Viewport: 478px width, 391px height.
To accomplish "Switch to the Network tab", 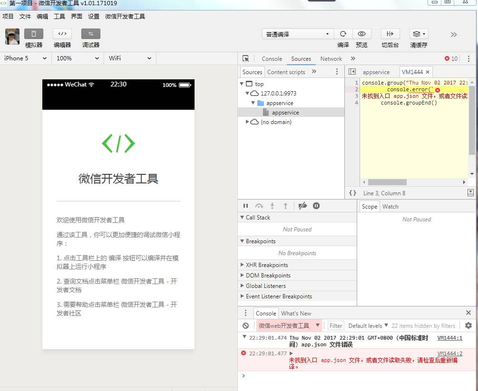I will point(331,59).
